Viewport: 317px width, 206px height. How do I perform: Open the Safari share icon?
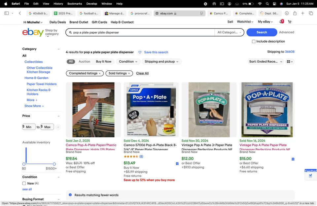pos(295,13)
